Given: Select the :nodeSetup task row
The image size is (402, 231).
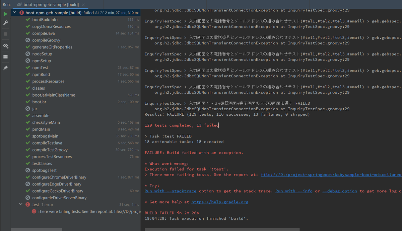Looking at the screenshot, I should click(75, 54).
